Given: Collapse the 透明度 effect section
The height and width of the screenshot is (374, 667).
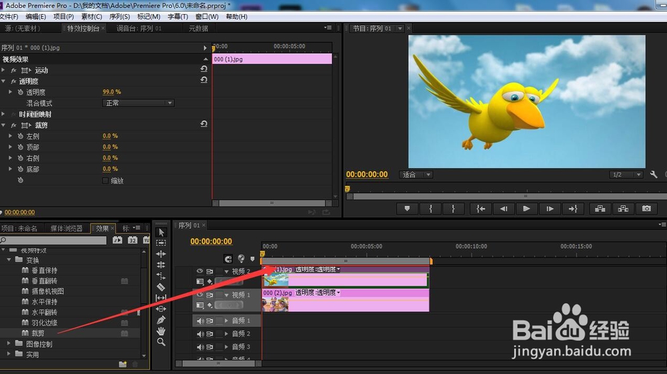Looking at the screenshot, I should 3,81.
